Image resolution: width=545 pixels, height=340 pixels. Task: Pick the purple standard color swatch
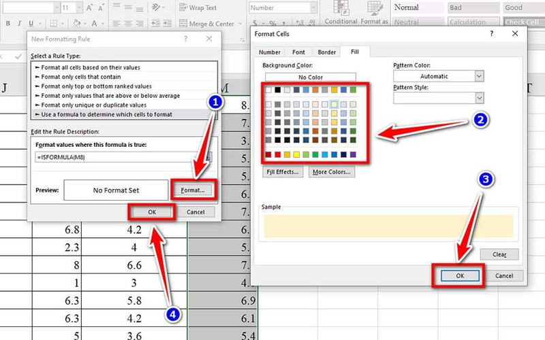point(353,154)
